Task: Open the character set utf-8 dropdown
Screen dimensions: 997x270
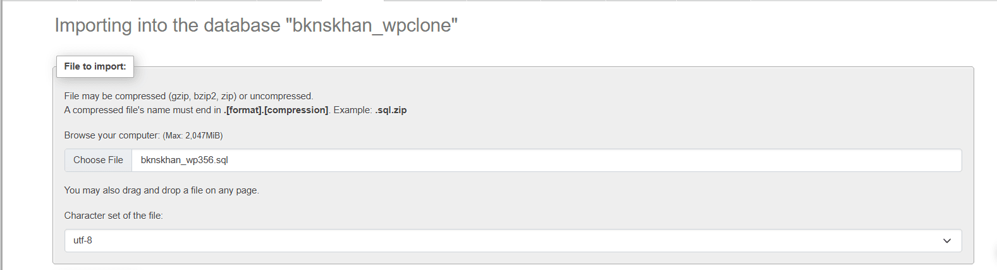Action: 512,240
